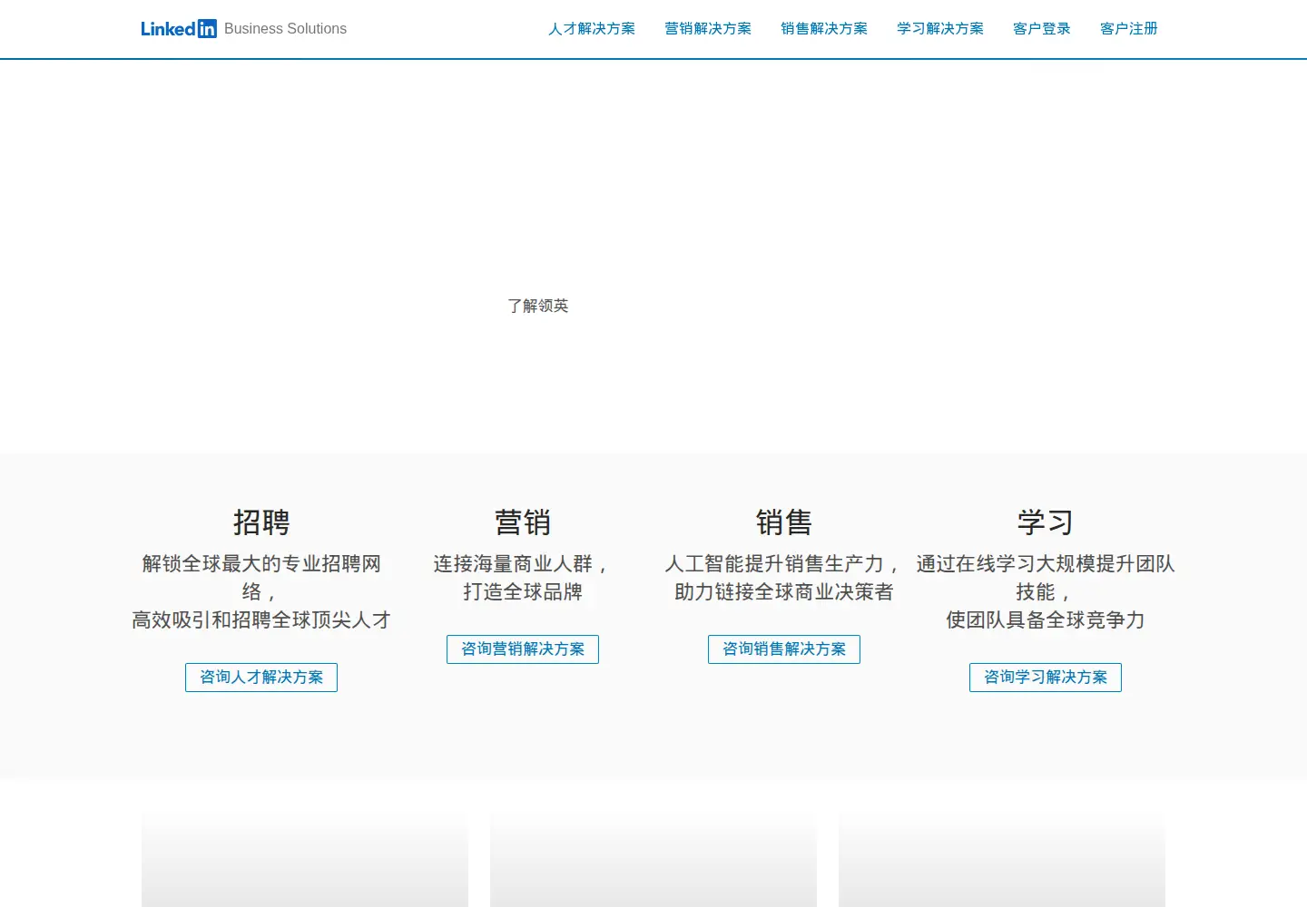Click 咨询人才解决方案 button
This screenshot has width=1307, height=907.
261,678
